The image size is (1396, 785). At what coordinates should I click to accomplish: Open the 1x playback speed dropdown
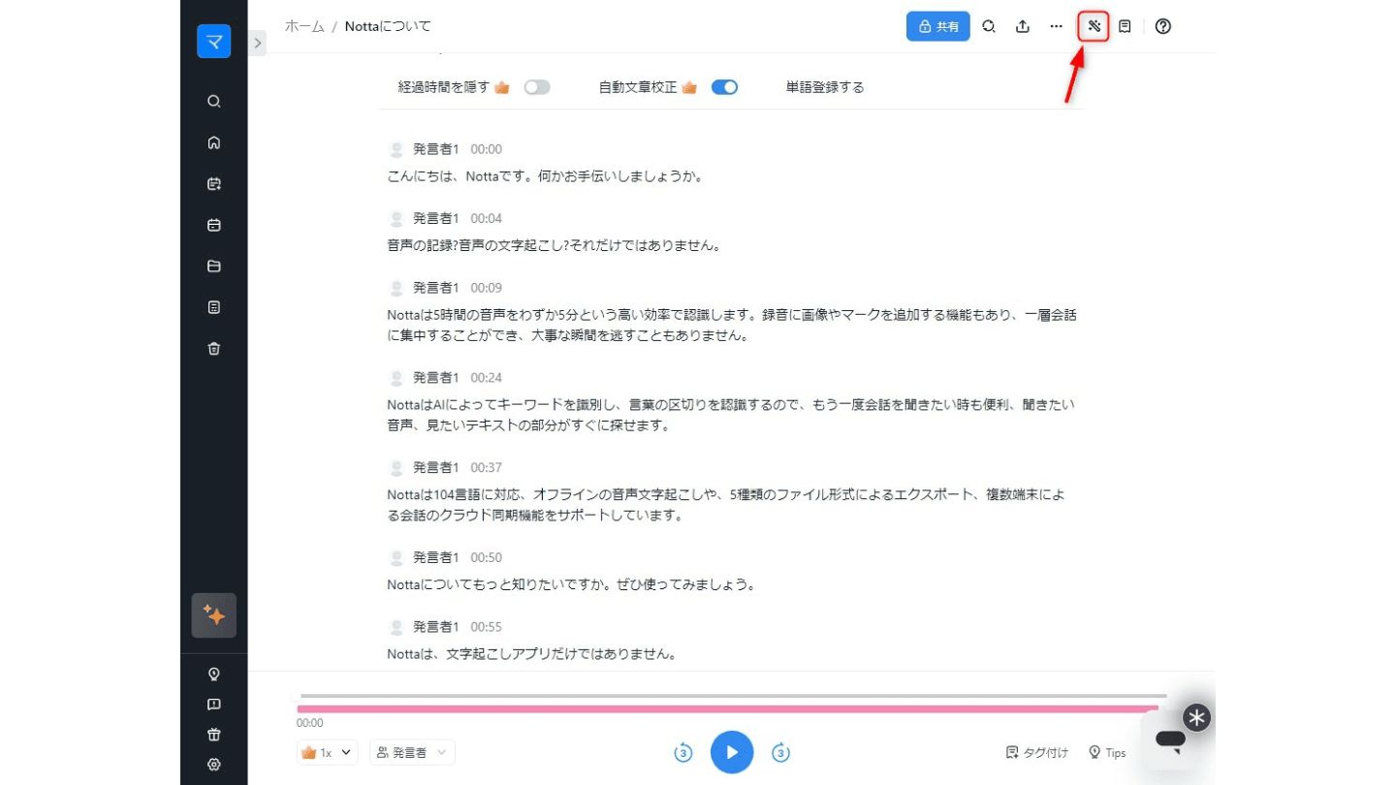pos(329,752)
